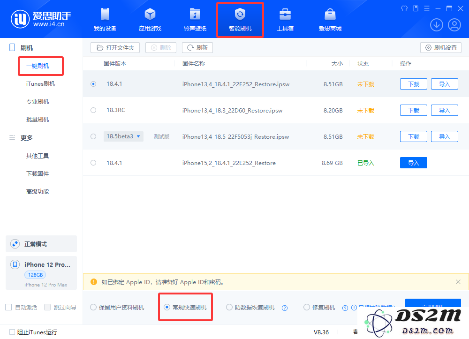Click 导入 for iPhone13,4 18.4.1 firmware
The height and width of the screenshot is (339, 469).
pyautogui.click(x=445, y=84)
